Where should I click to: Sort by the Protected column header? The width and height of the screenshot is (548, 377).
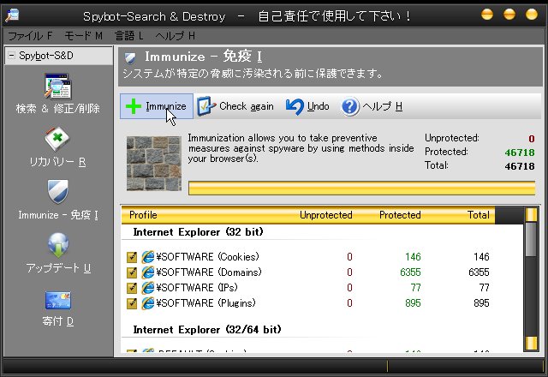coord(400,215)
